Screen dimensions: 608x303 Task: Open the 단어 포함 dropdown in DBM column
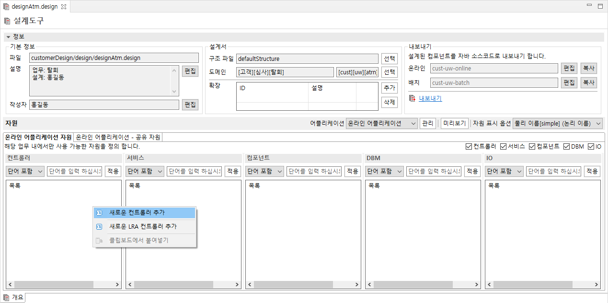(x=385, y=171)
